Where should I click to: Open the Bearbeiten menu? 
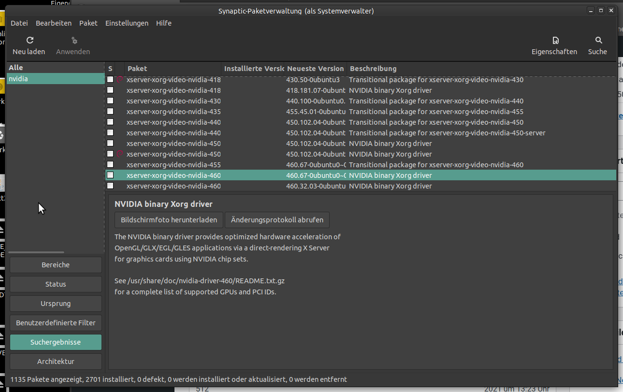click(x=54, y=23)
